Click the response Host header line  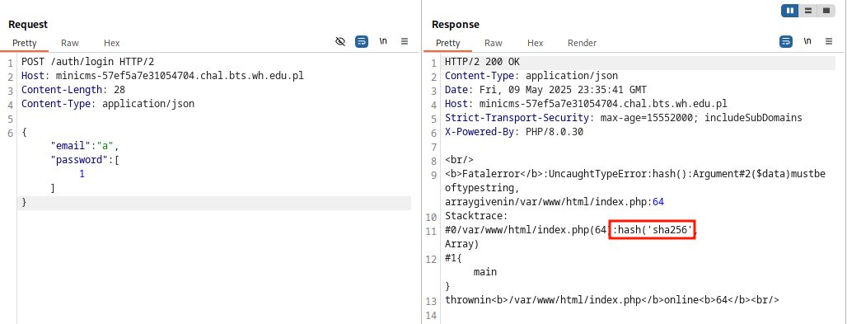tap(586, 104)
